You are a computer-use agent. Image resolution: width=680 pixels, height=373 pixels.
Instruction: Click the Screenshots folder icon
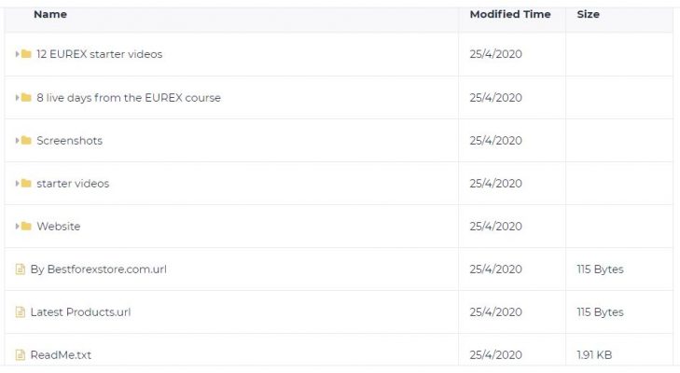click(x=26, y=140)
